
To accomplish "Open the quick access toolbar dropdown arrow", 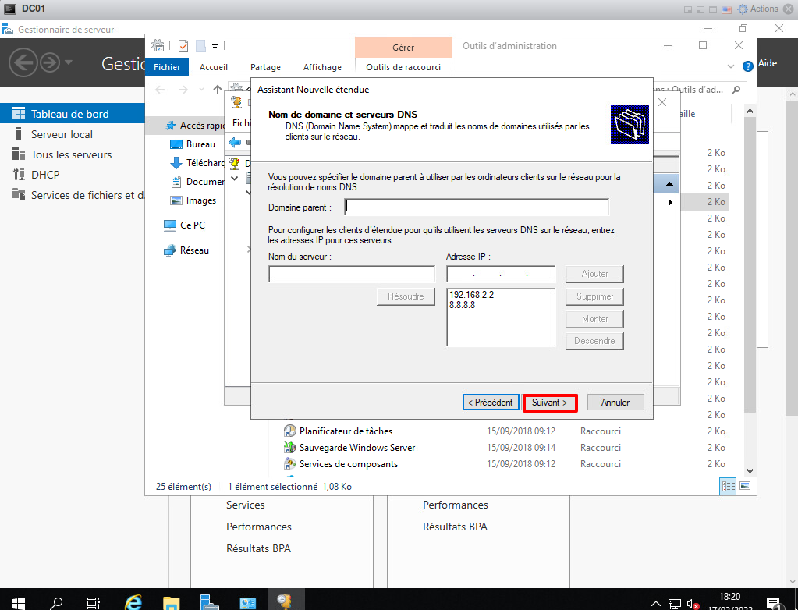I will point(215,46).
